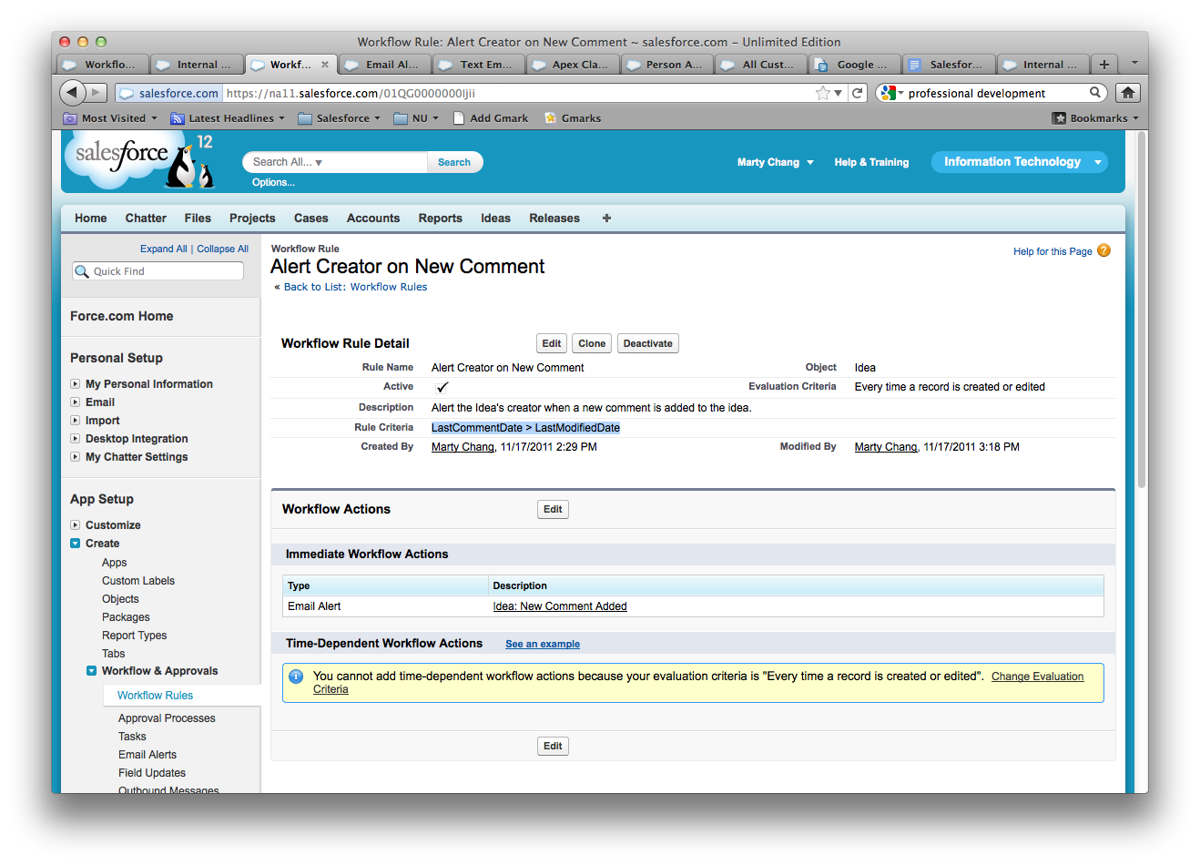Click the Quick Find magnifier icon

pyautogui.click(x=83, y=271)
